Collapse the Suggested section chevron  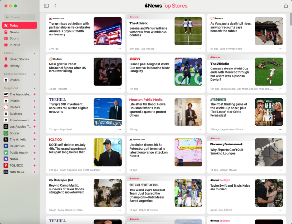(x=35, y=88)
